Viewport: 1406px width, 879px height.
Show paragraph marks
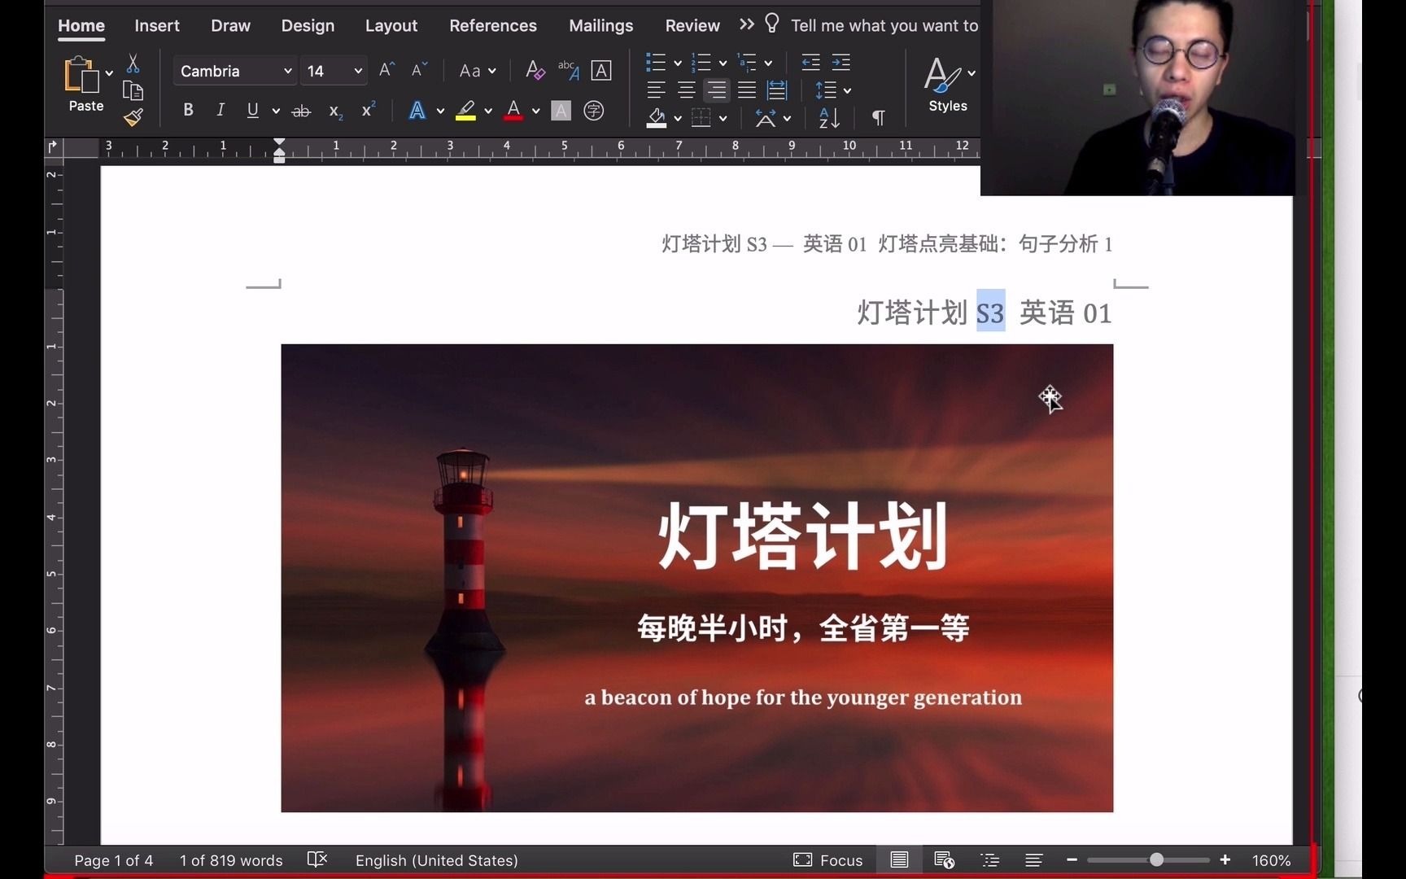coord(877,118)
